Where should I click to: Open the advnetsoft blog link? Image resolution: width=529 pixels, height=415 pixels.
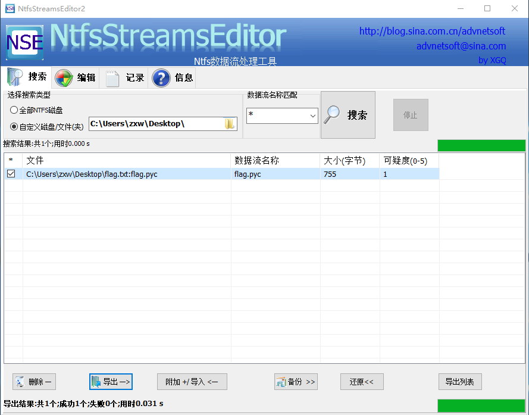[x=432, y=32]
